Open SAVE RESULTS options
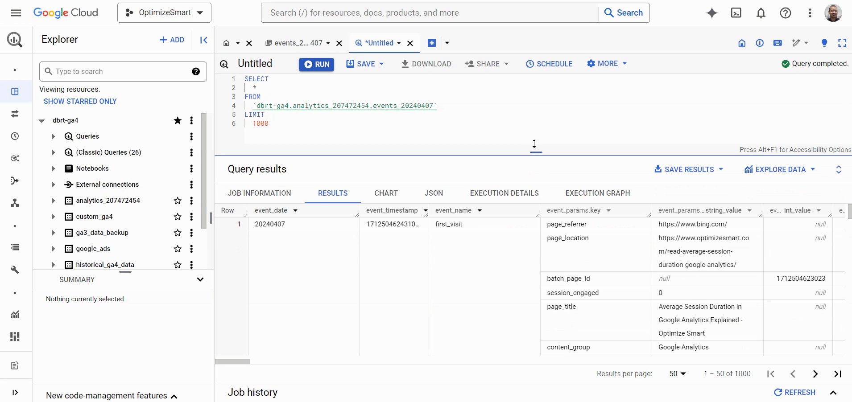The height and width of the screenshot is (402, 852). (x=688, y=169)
